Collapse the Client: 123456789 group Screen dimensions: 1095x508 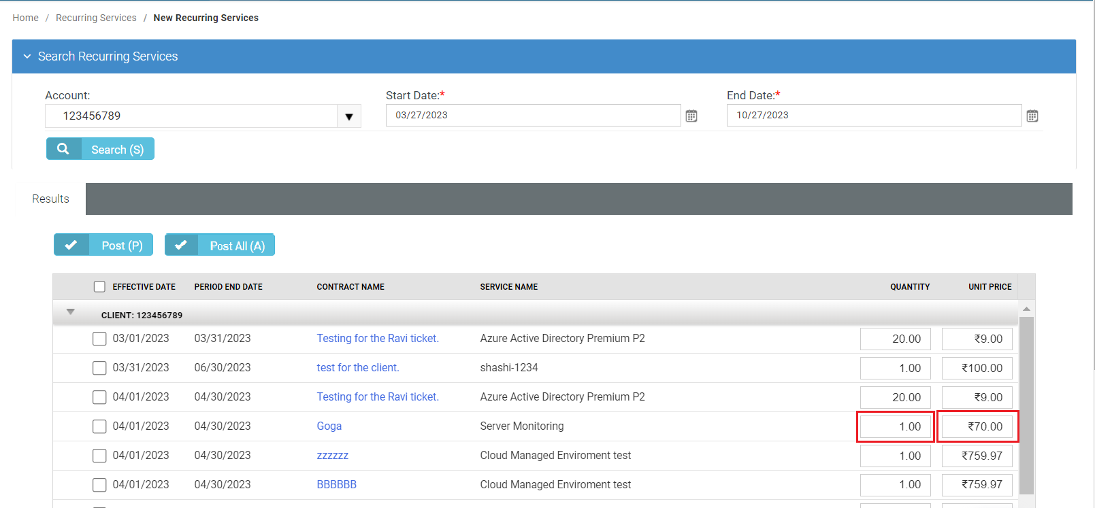pyautogui.click(x=70, y=312)
